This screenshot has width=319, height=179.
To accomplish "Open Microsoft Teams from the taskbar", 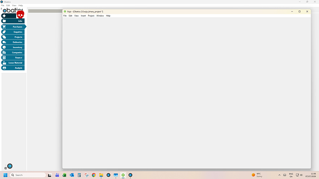I will click(57, 175).
